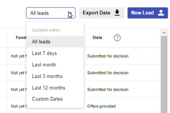This screenshot has height=113, width=170.
Task: Collapse the All leads dropdown arrow
Action: pos(71,13)
